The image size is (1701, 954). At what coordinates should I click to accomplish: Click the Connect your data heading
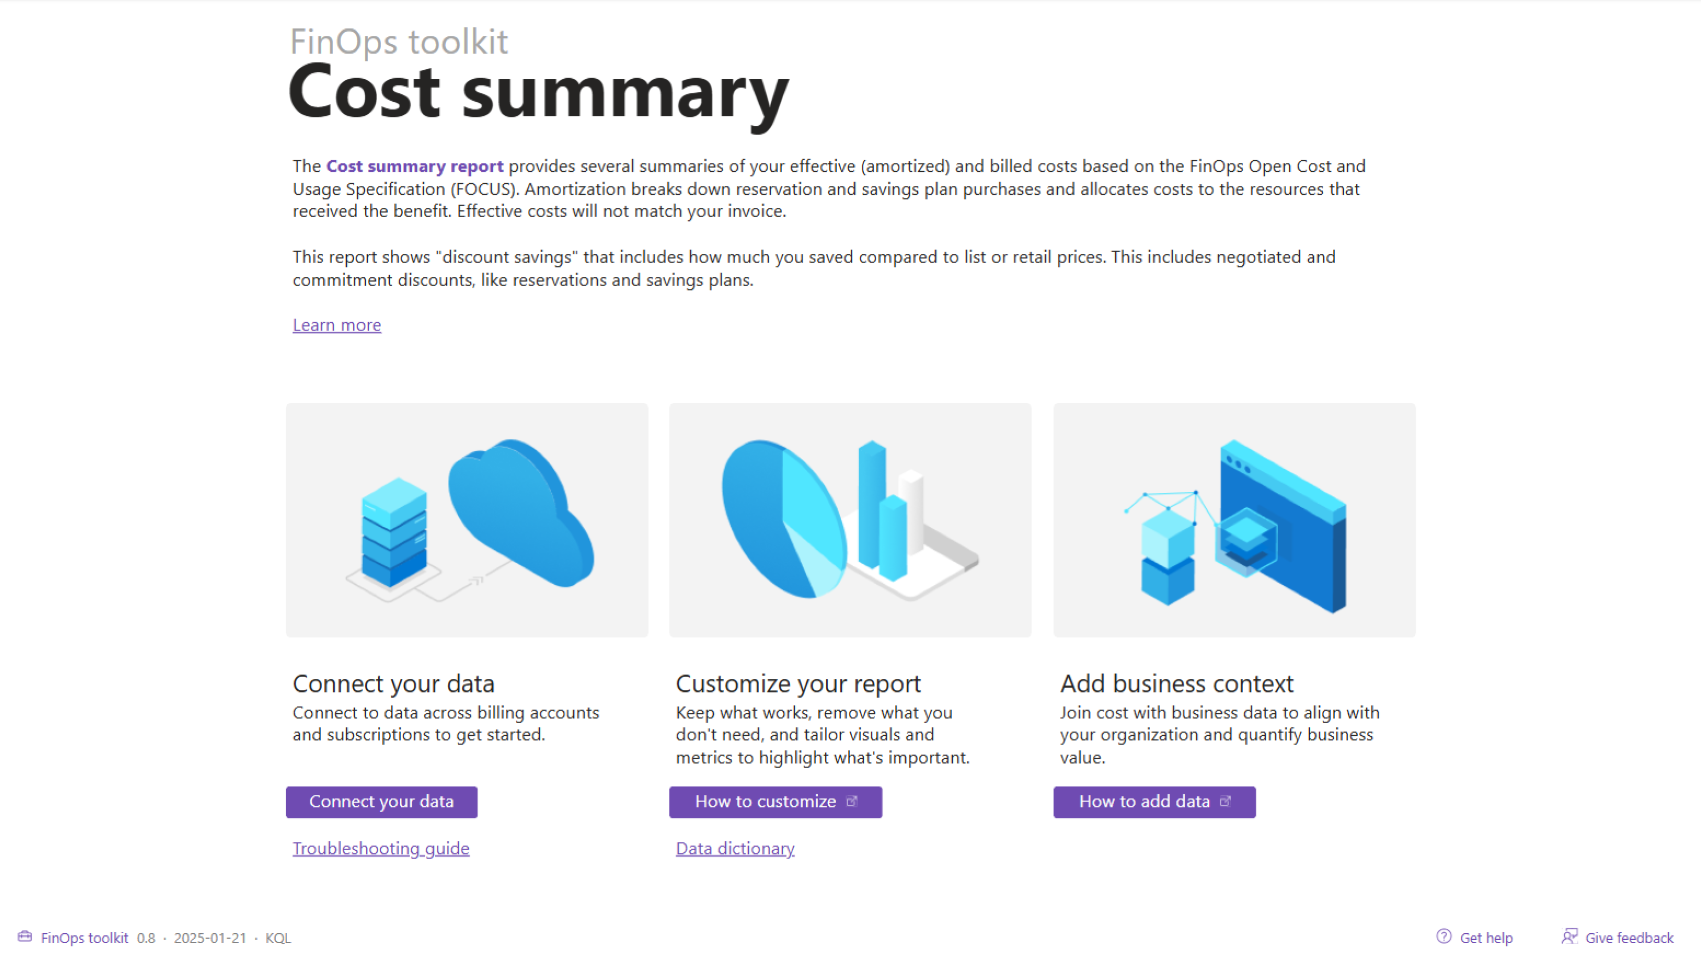(394, 683)
